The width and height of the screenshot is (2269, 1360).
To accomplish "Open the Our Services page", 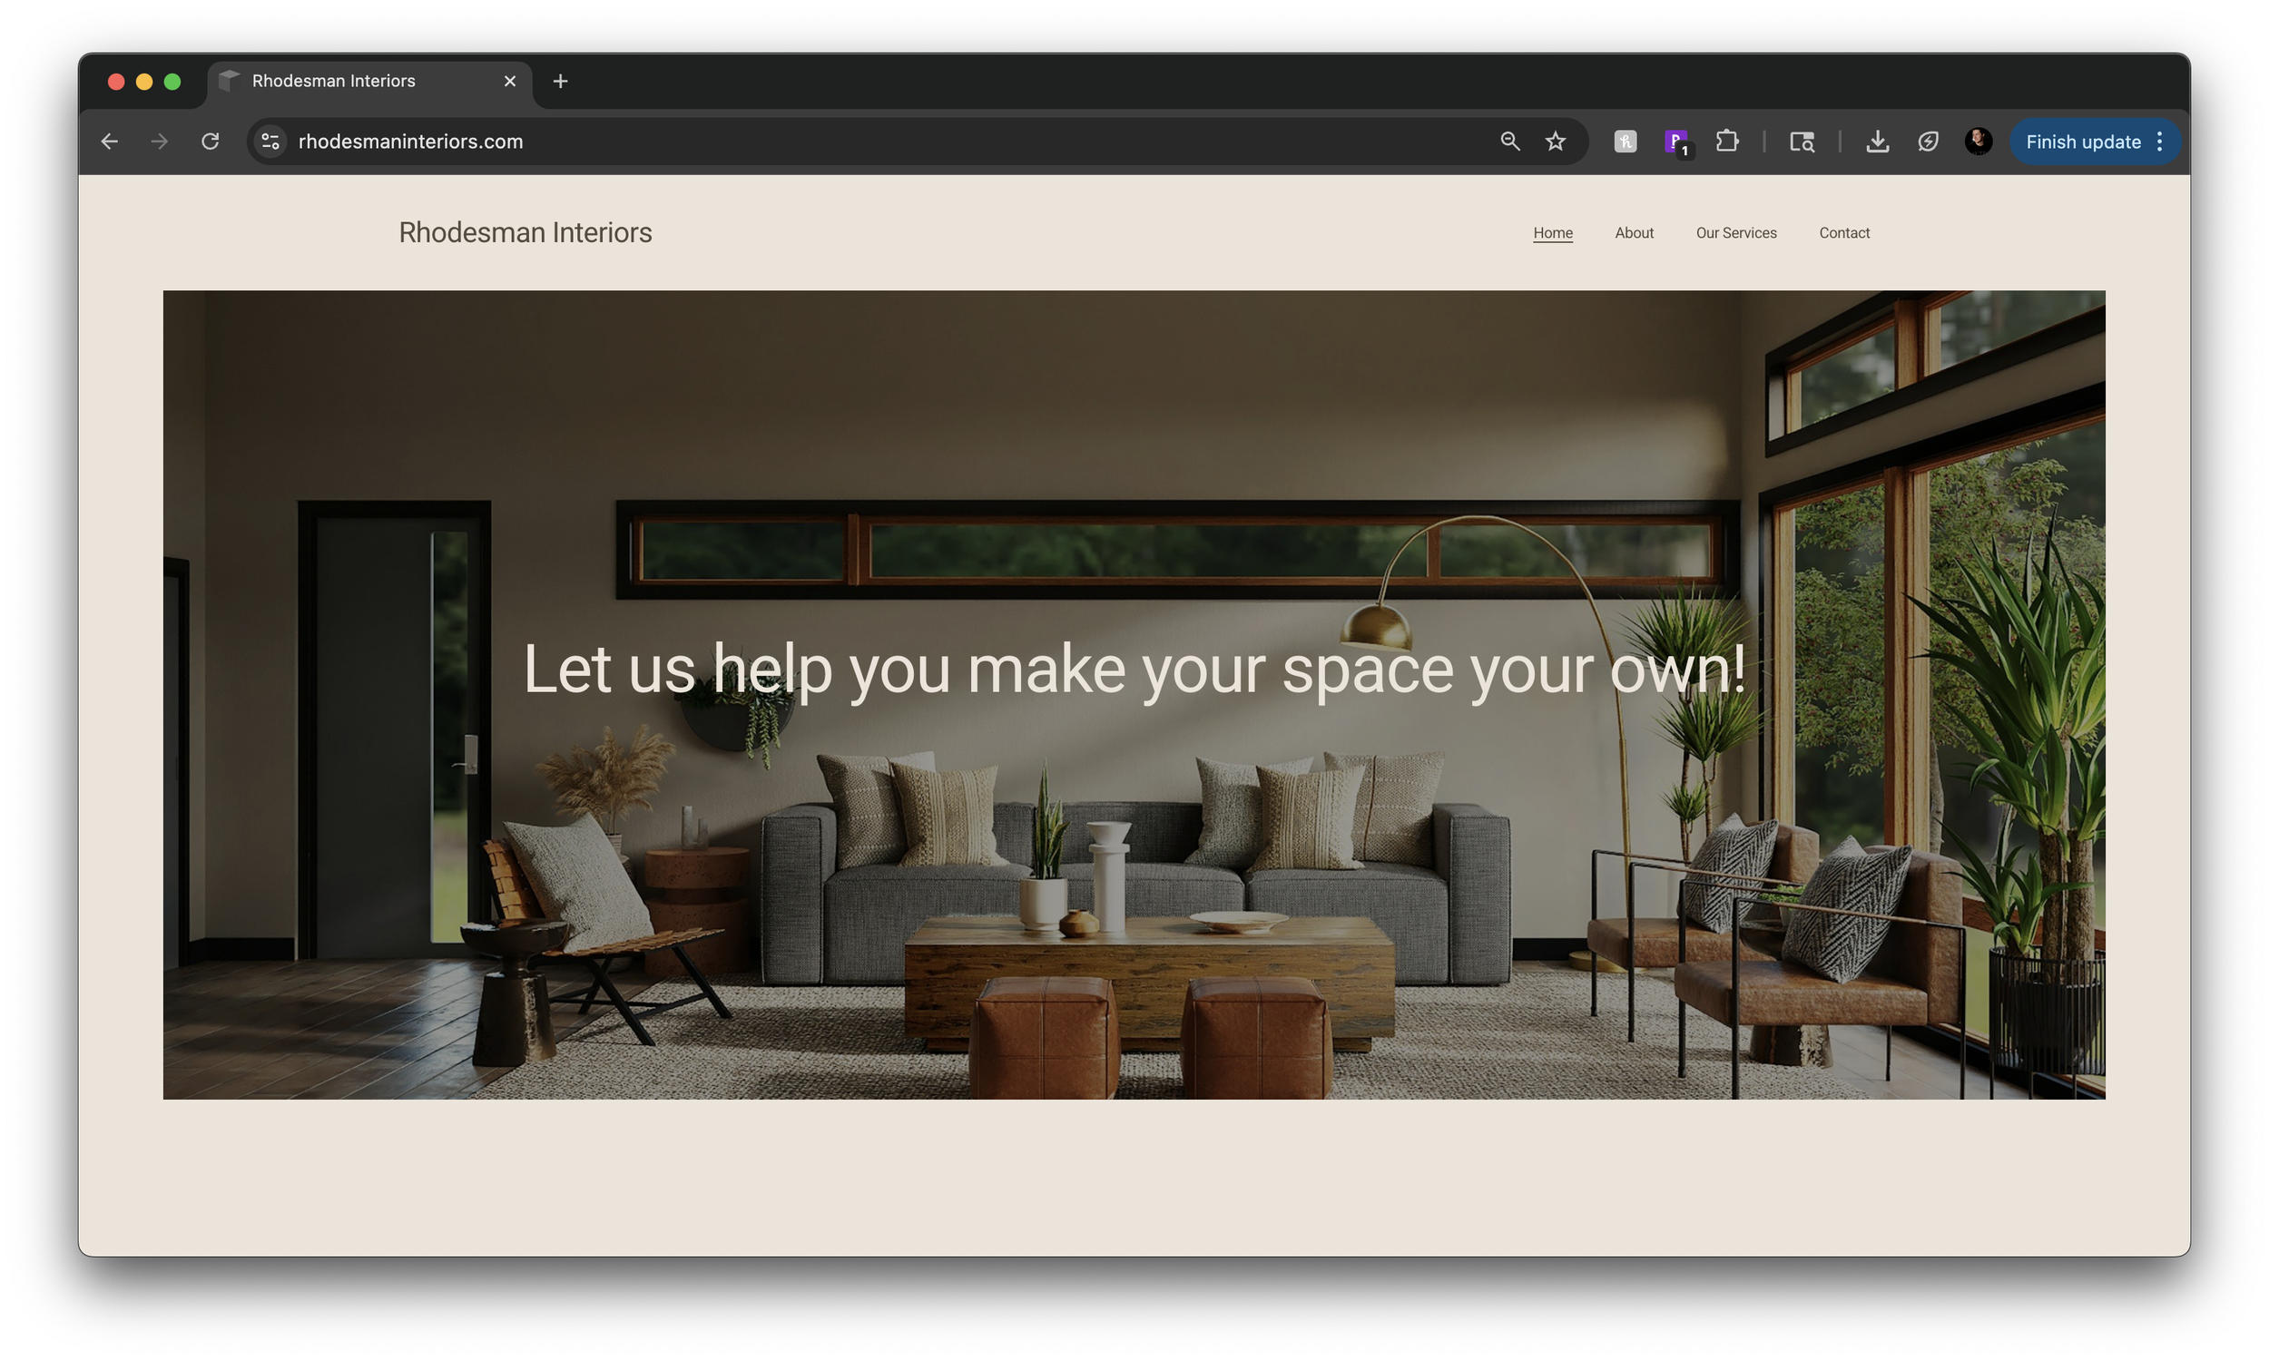I will (x=1735, y=233).
